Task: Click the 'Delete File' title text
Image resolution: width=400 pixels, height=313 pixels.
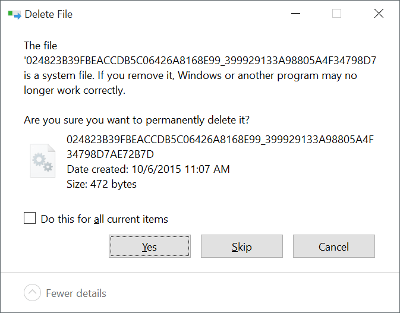Action: click(x=48, y=14)
